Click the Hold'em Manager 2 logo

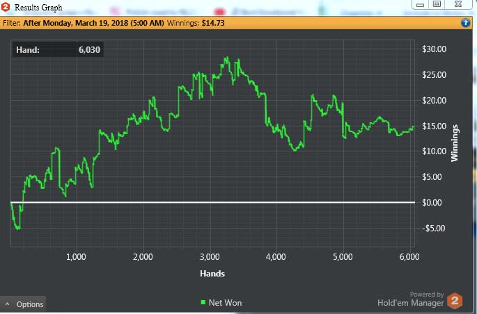coord(455,301)
